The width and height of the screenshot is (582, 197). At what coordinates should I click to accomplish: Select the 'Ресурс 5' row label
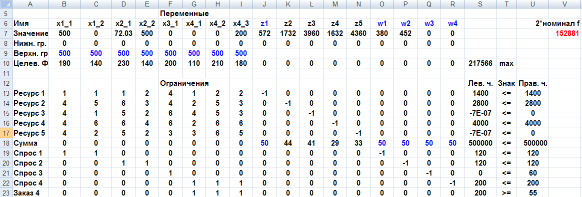29,133
